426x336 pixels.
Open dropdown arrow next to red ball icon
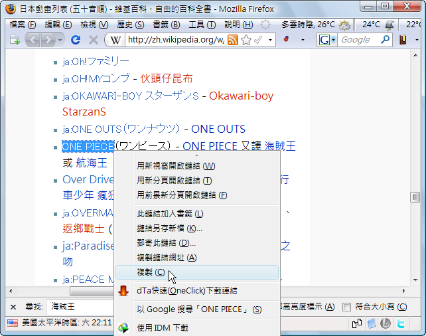tap(303, 41)
